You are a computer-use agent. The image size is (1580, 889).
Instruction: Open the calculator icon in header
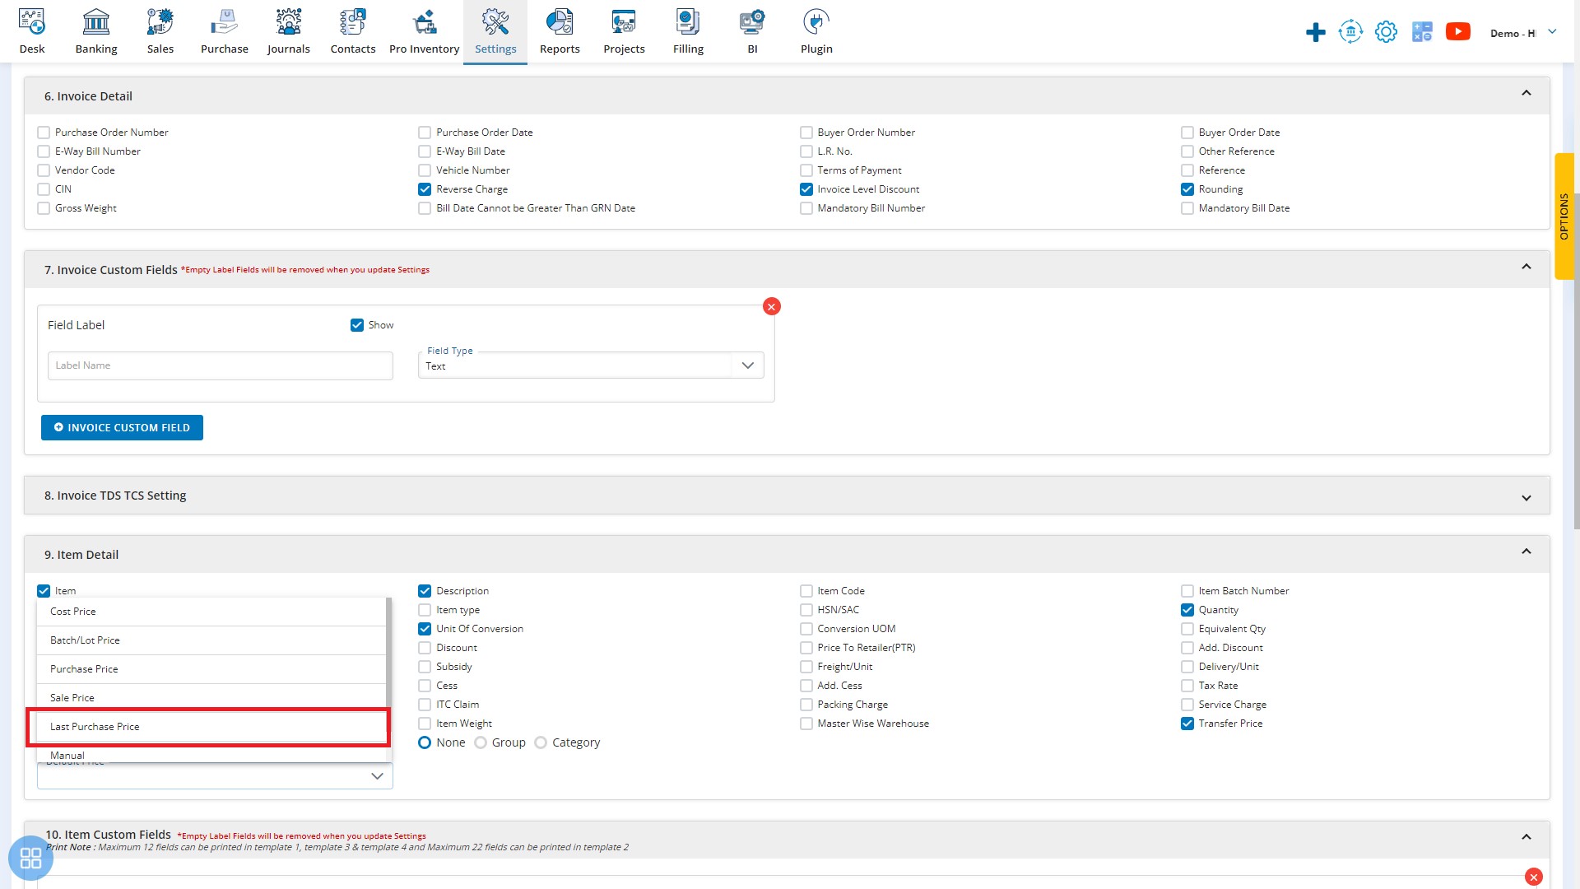[1422, 32]
